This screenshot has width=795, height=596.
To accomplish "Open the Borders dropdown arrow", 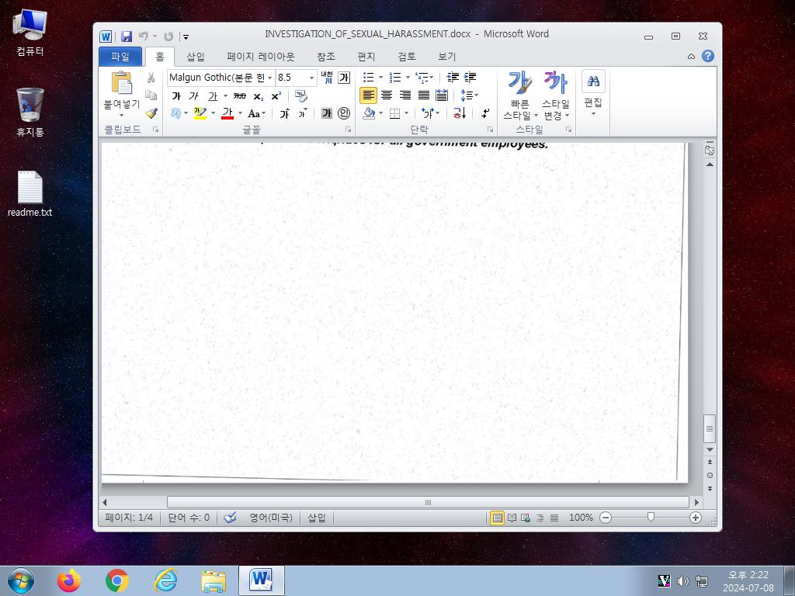I will tap(406, 113).
